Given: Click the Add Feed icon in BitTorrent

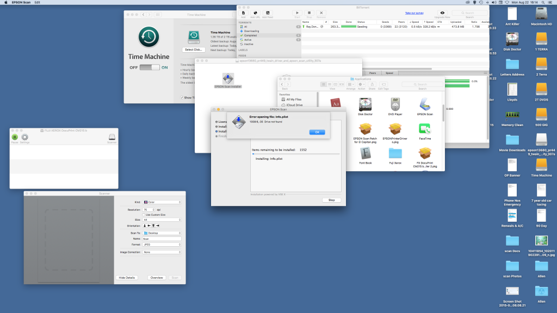Looking at the screenshot, I should (268, 13).
